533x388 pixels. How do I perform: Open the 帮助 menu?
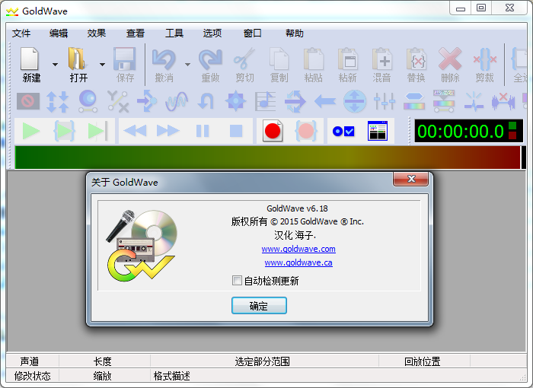tap(295, 33)
